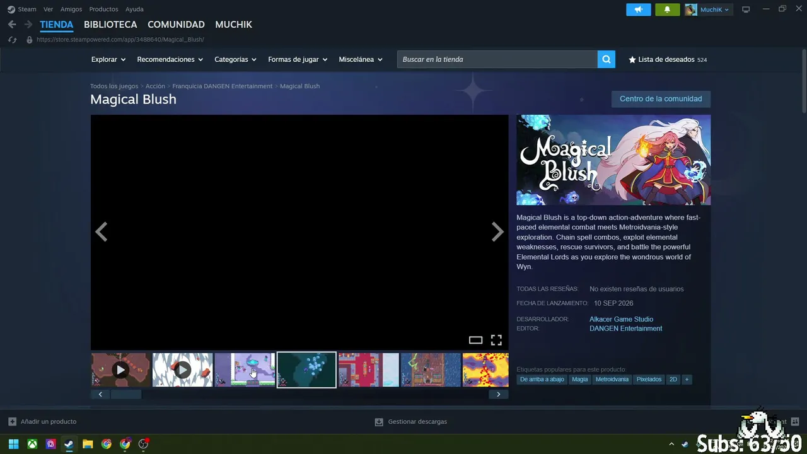The width and height of the screenshot is (807, 454).
Task: Open Lista de deseados wishlist
Action: click(x=668, y=59)
